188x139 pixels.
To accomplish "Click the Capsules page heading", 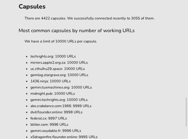I will tap(32, 6).
